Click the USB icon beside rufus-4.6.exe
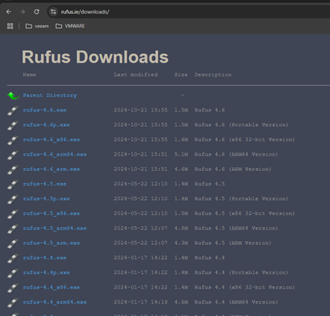The height and width of the screenshot is (316, 330). coord(13,111)
